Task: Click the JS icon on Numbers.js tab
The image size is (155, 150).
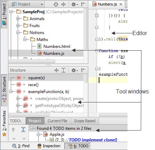Action: pyautogui.click(x=95, y=4)
